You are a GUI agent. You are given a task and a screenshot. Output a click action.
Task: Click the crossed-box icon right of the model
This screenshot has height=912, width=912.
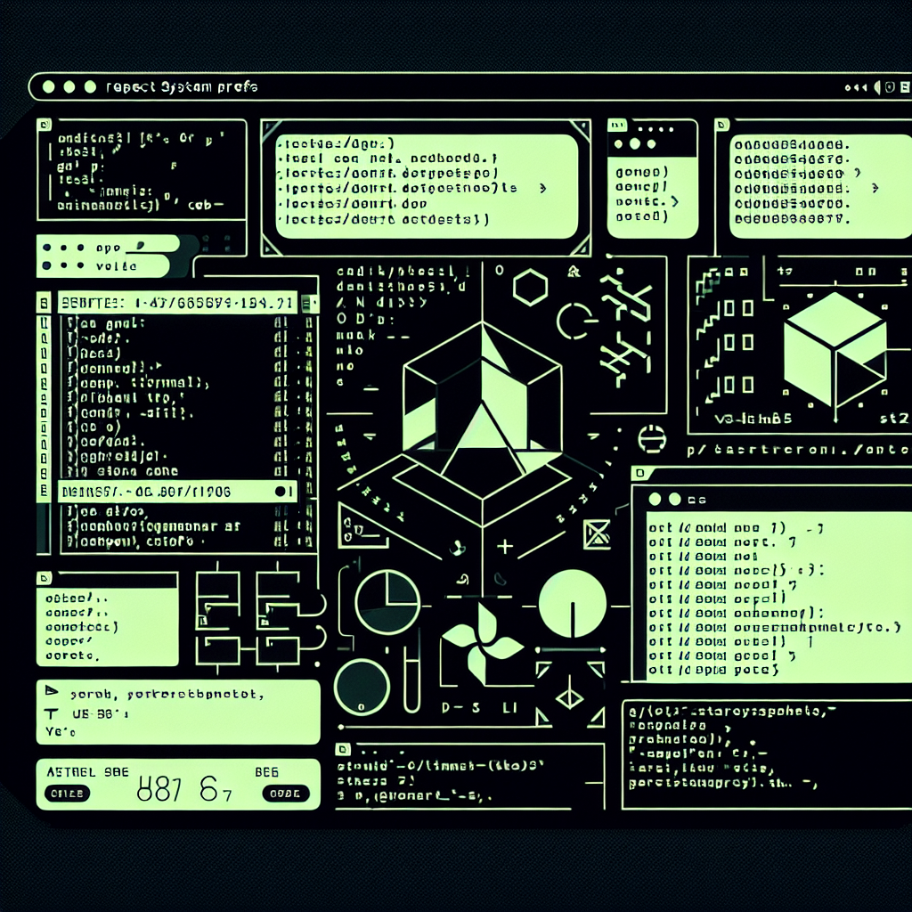597,534
